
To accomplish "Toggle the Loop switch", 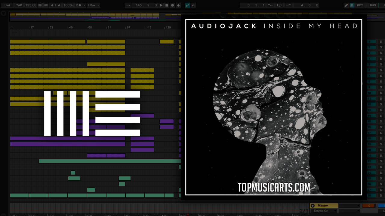I will pos(279,5).
